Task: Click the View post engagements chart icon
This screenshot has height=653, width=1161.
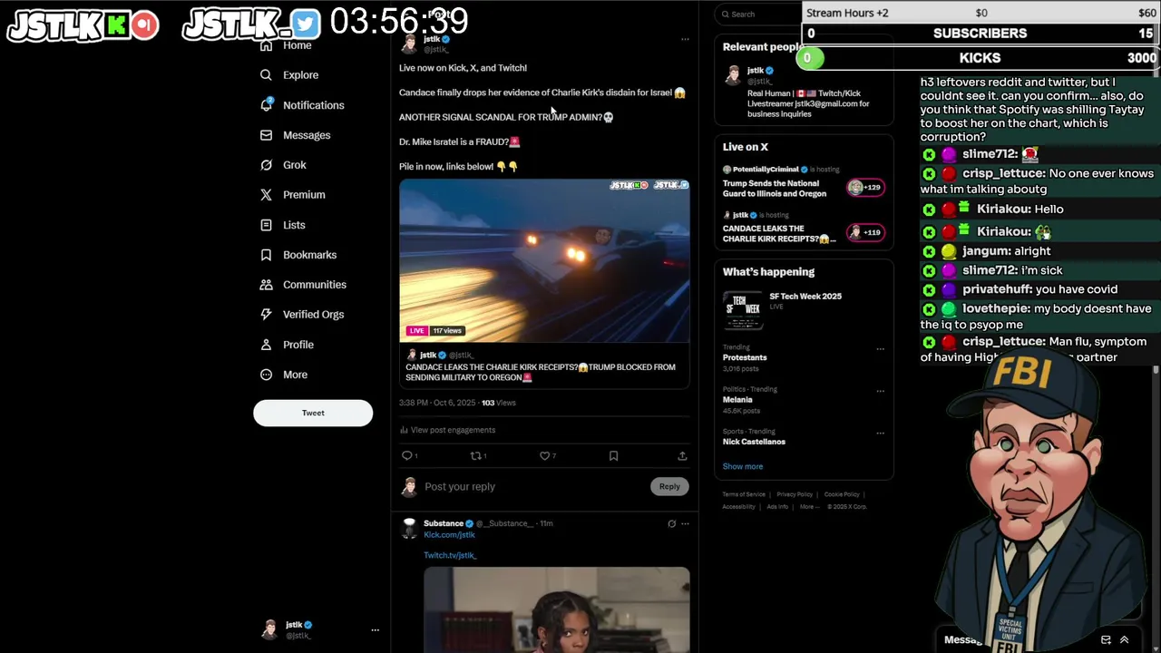Action: click(x=404, y=430)
